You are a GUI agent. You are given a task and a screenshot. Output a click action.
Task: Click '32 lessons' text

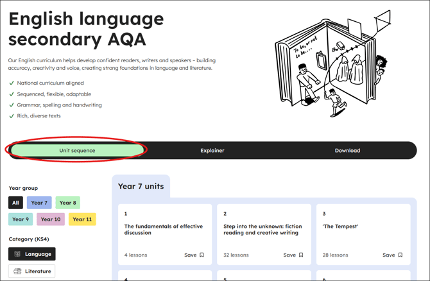tap(236, 255)
